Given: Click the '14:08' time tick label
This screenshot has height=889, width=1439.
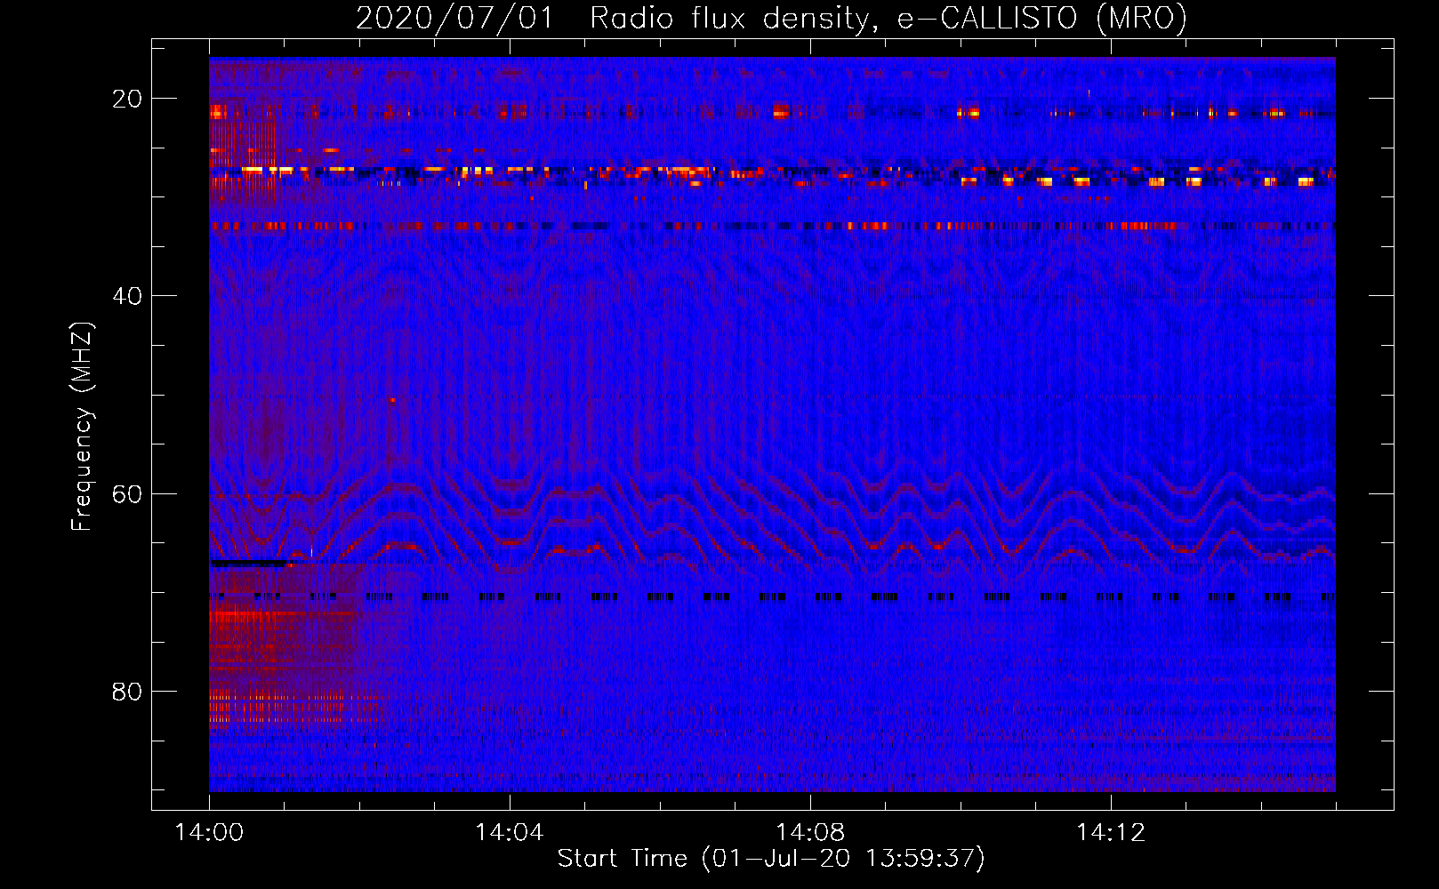Looking at the screenshot, I should point(810,833).
